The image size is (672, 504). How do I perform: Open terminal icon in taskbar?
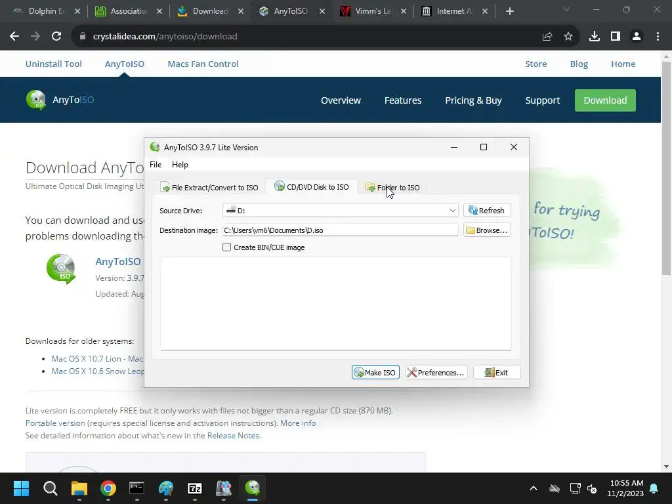tap(136, 488)
